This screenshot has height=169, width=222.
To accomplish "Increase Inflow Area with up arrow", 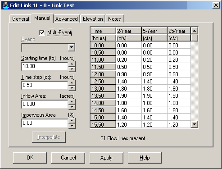I will click(x=72, y=102).
